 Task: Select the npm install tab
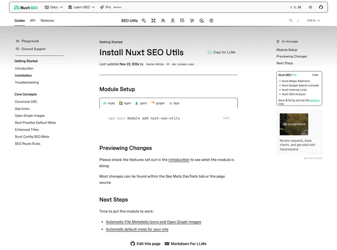125,103
